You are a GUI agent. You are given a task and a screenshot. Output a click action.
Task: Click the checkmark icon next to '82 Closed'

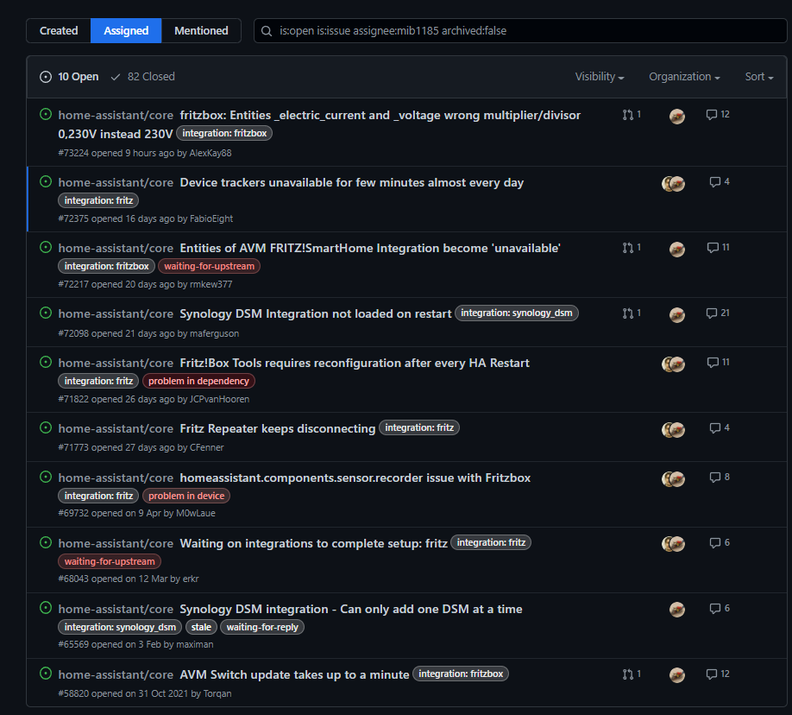[x=116, y=76]
